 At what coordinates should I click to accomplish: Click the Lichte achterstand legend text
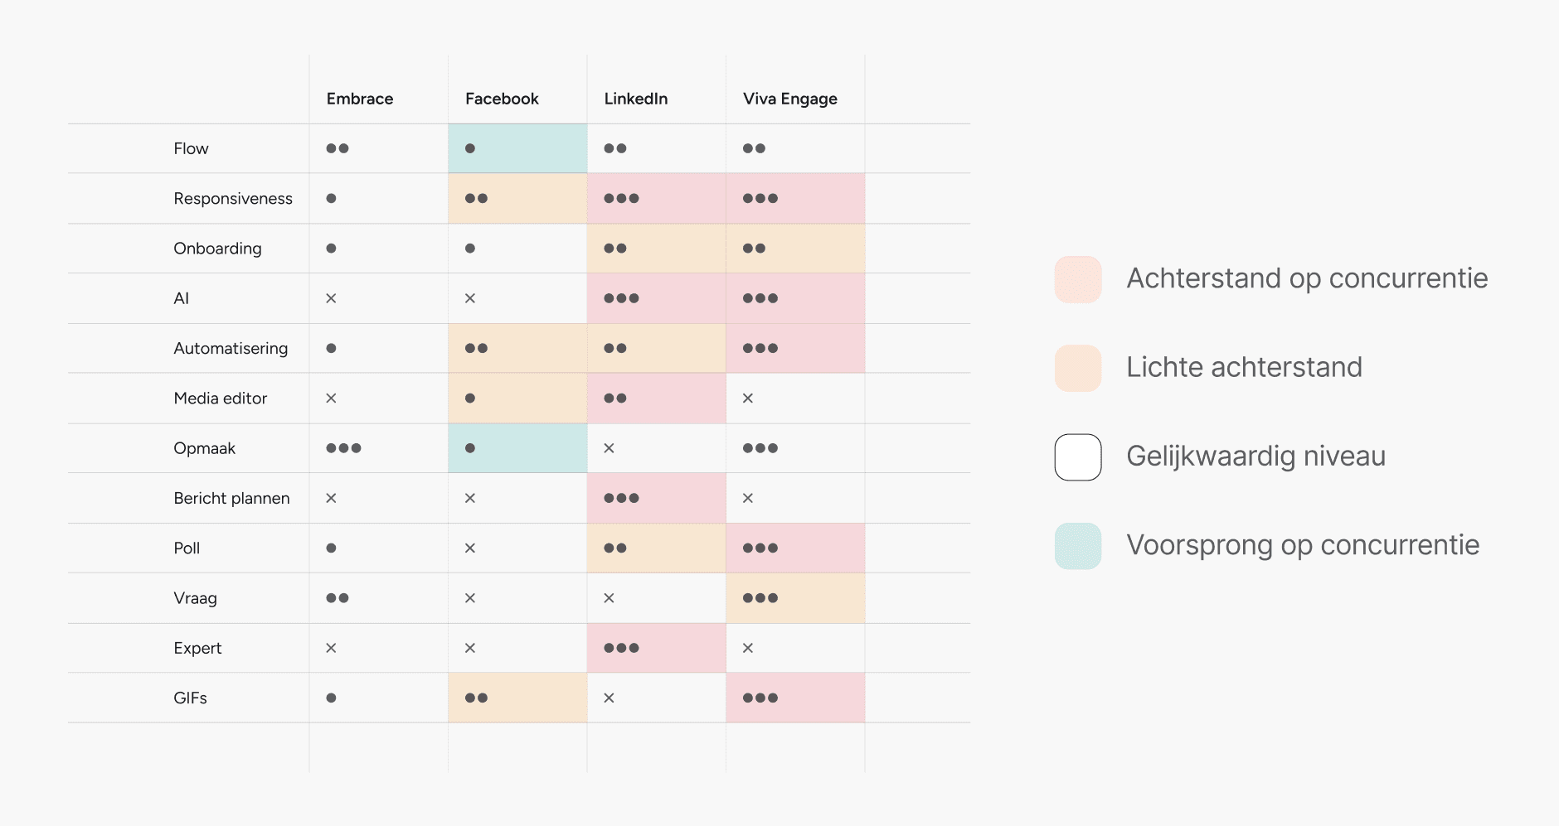coord(1244,367)
